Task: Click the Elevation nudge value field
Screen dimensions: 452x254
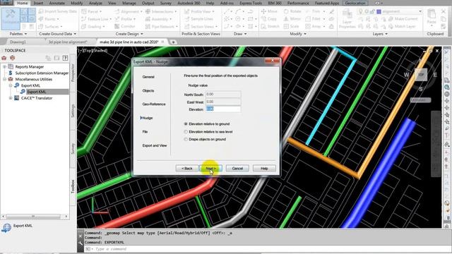Action: pyautogui.click(x=223, y=109)
